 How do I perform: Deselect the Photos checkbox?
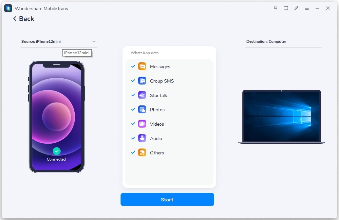[133, 109]
